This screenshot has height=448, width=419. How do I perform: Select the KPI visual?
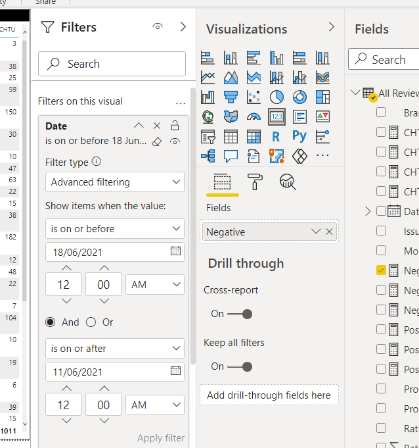322,116
